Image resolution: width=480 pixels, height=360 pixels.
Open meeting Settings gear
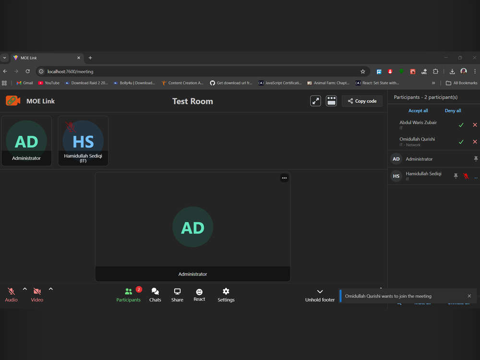pyautogui.click(x=226, y=295)
